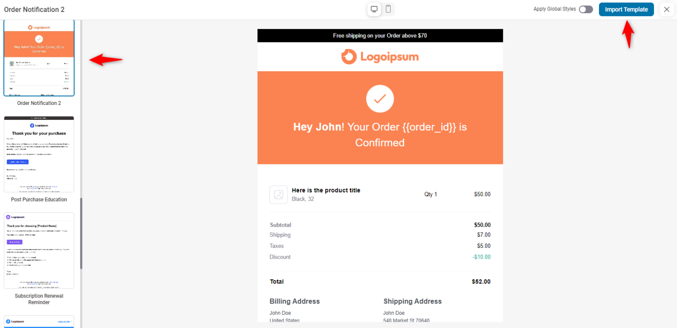677x328 pixels.
Task: Close the template preview with X
Action: coord(666,9)
